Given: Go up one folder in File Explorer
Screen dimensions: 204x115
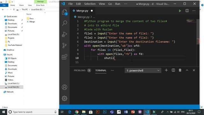Looking at the screenshot, I should pos(14,10).
